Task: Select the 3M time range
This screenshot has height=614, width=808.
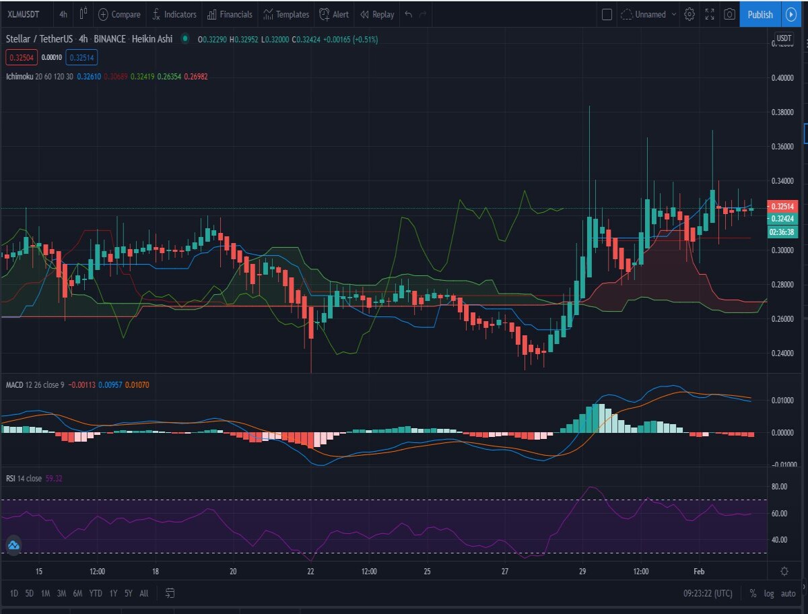Action: tap(62, 593)
